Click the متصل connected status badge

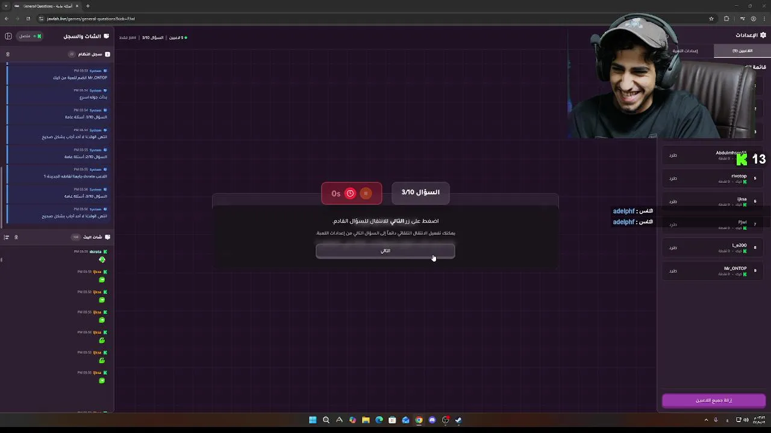click(30, 36)
